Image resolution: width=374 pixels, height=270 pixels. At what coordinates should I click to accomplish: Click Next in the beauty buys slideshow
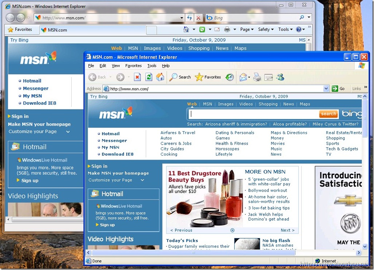(287, 230)
